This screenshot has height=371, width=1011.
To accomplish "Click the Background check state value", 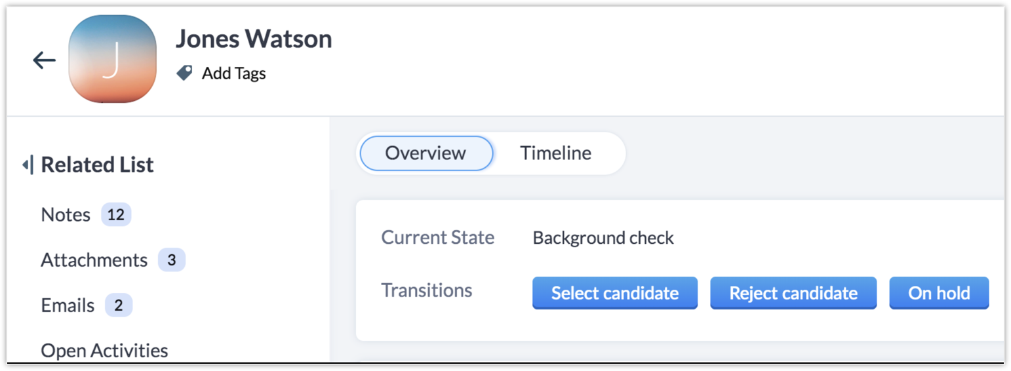I will pos(603,237).
